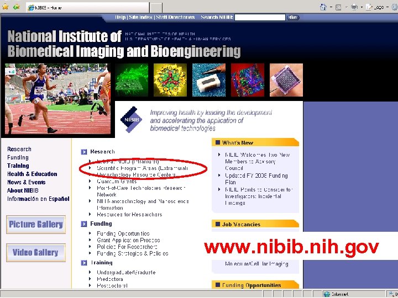
Task: Open the Resources for Researchers link
Action: coord(129,215)
